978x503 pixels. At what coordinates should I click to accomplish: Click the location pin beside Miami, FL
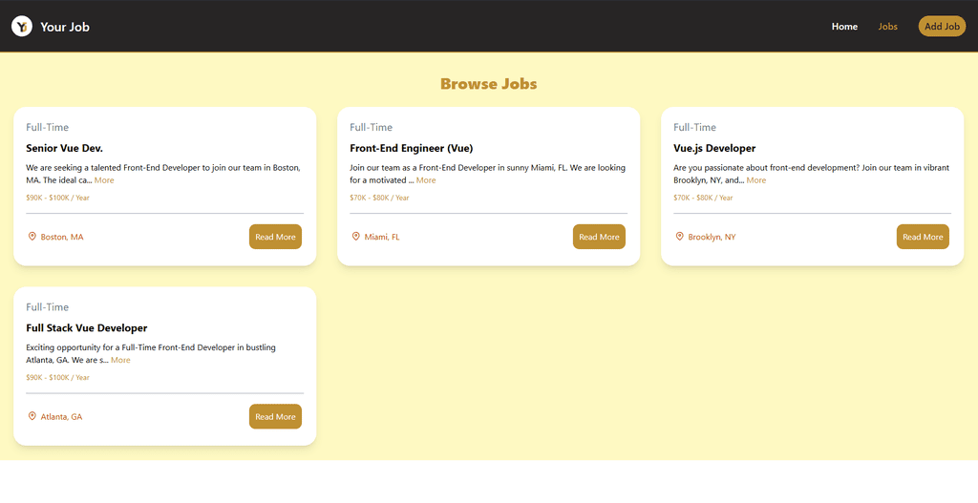pyautogui.click(x=356, y=237)
